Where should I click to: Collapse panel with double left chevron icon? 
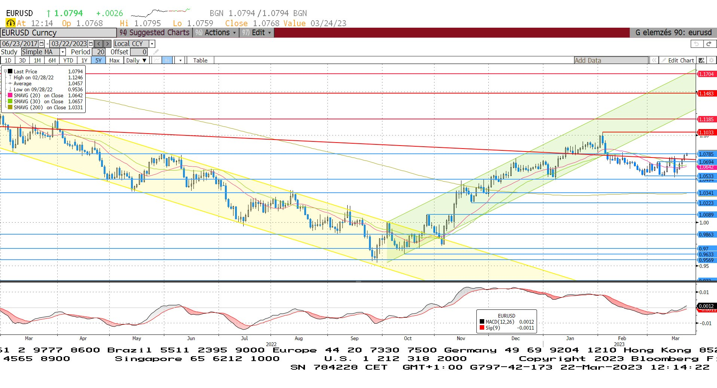click(x=654, y=60)
